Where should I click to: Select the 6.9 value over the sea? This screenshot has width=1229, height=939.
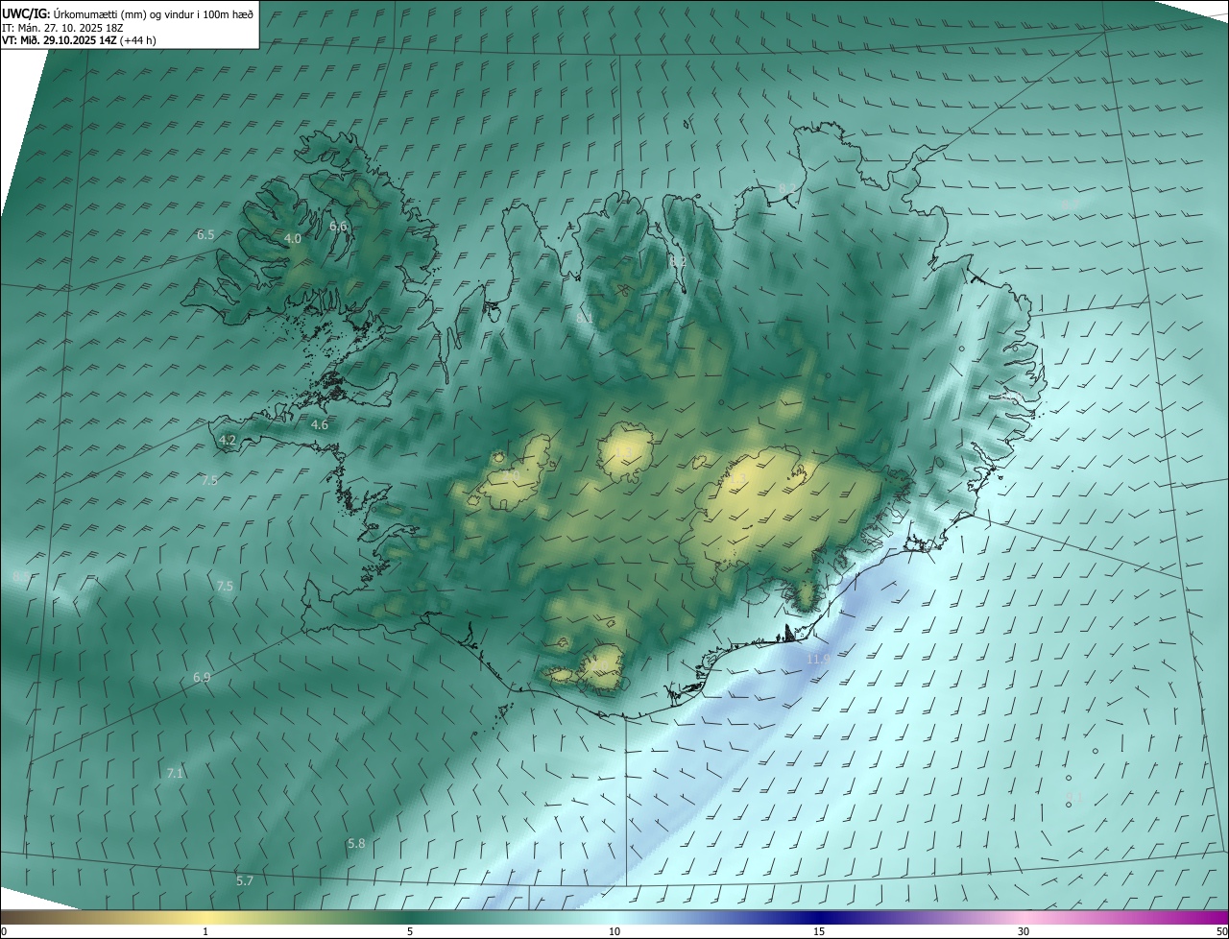coord(202,678)
